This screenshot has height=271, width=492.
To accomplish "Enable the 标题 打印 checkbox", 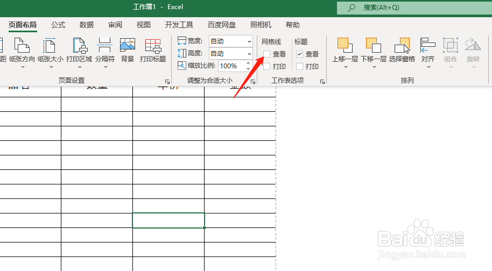I will pyautogui.click(x=300, y=67).
